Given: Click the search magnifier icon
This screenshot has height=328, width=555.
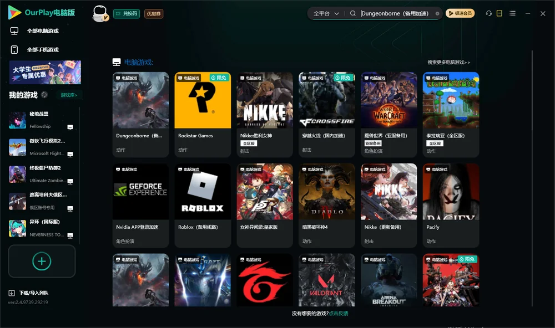Looking at the screenshot, I should tap(352, 13).
